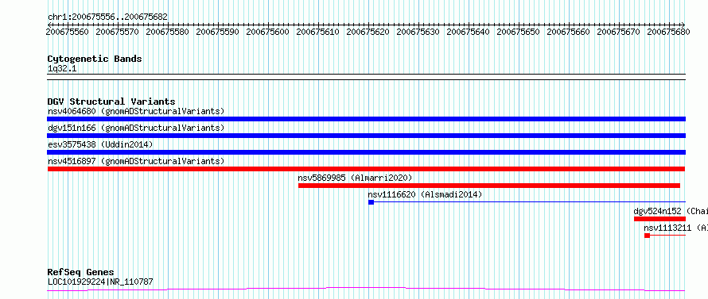Click the magenta LOC101929224 gene line
708x299 pixels.
pos(366,289)
